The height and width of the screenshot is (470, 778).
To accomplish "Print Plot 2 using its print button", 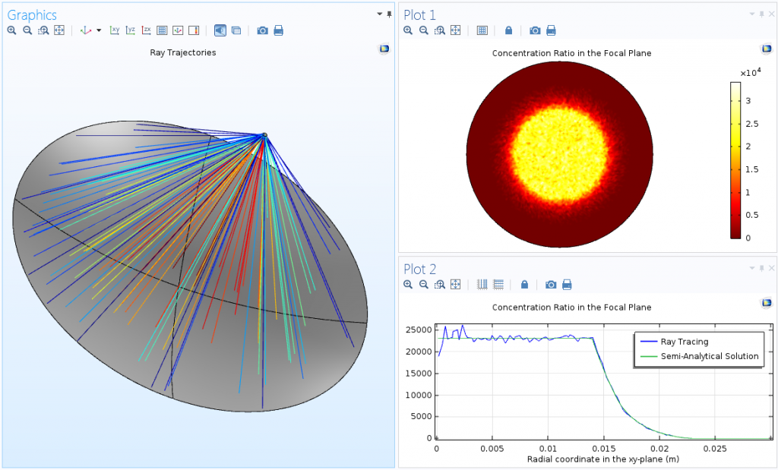I will (x=568, y=284).
